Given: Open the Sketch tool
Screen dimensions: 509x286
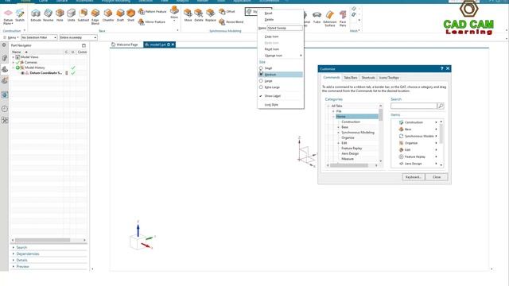Looking at the screenshot, I should click(20, 16).
